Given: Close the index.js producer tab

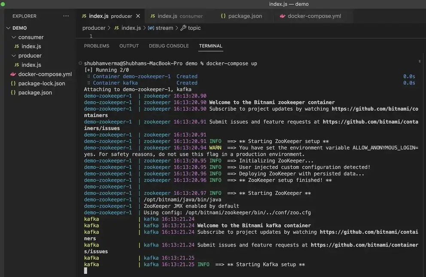Looking at the screenshot, I should pyautogui.click(x=138, y=16).
